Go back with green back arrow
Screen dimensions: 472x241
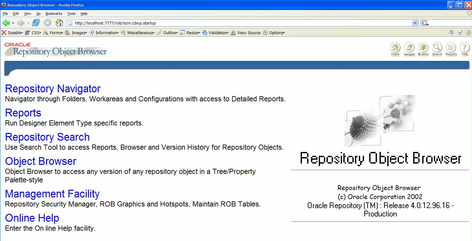[x=6, y=23]
